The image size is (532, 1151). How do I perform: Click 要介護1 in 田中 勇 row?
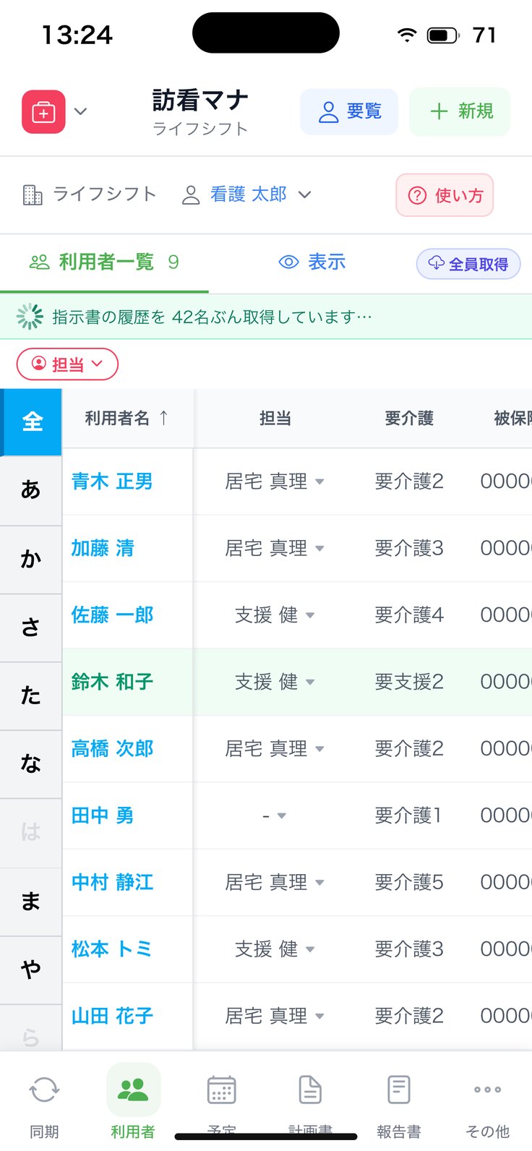pos(409,816)
